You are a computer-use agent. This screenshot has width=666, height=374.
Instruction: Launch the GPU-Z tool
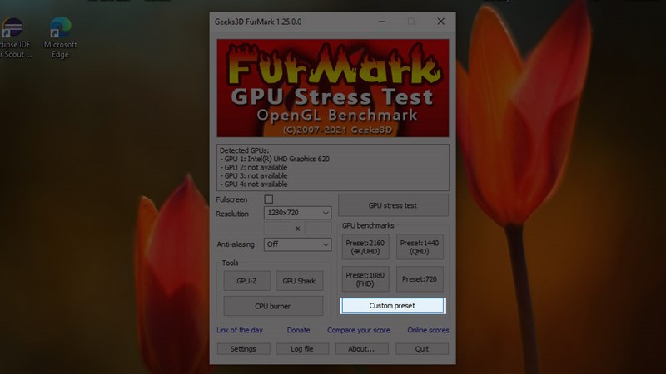point(246,281)
